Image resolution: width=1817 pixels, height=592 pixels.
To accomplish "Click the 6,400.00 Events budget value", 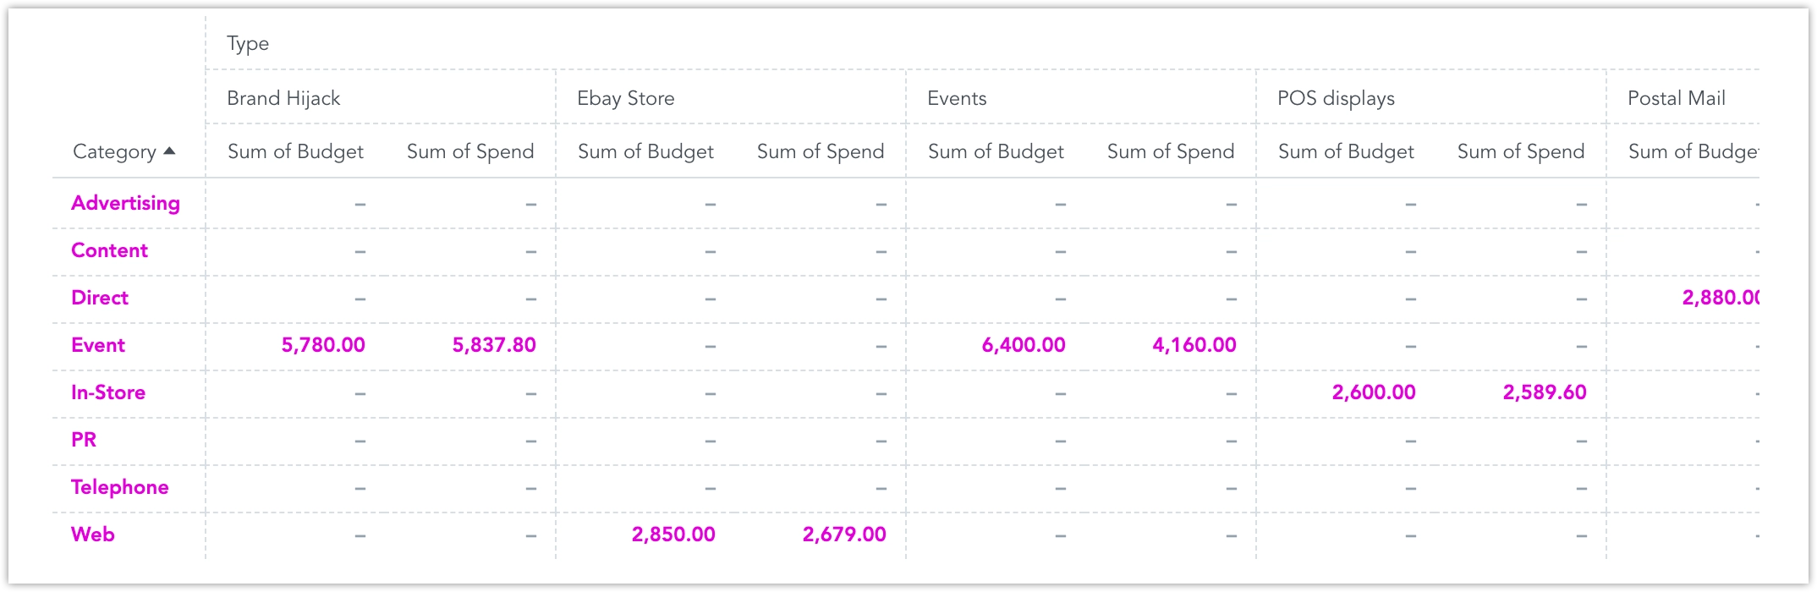I will pos(1024,345).
